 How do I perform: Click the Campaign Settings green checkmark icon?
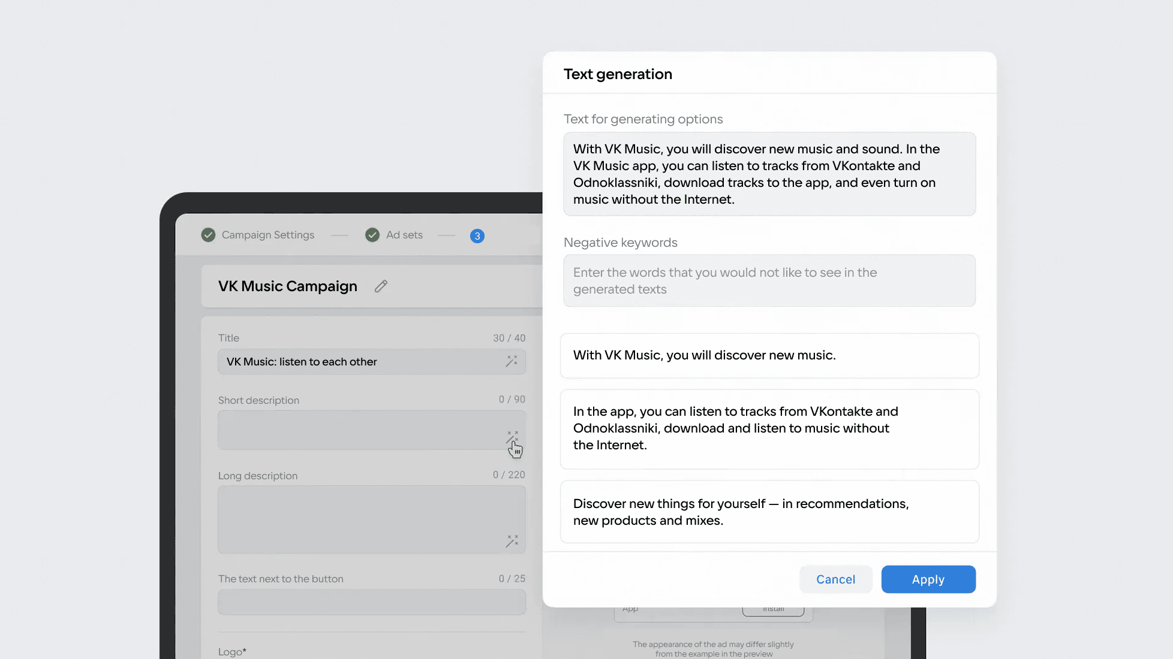pyautogui.click(x=208, y=235)
